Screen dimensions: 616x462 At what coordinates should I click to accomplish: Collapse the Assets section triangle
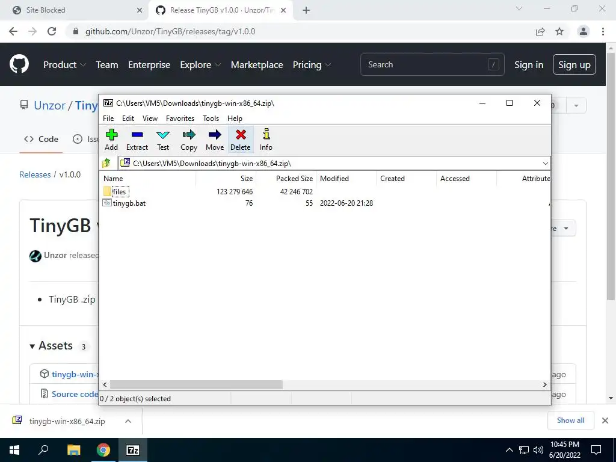[32, 346]
